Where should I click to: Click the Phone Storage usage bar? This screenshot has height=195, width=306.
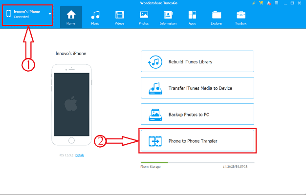click(197, 162)
